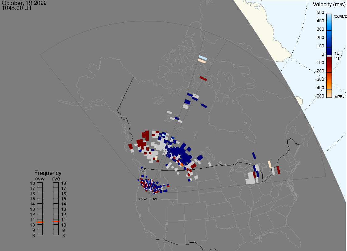Click the "18" label beside the cve frequency scale
Screen dimensions: 347x251
click(64, 184)
